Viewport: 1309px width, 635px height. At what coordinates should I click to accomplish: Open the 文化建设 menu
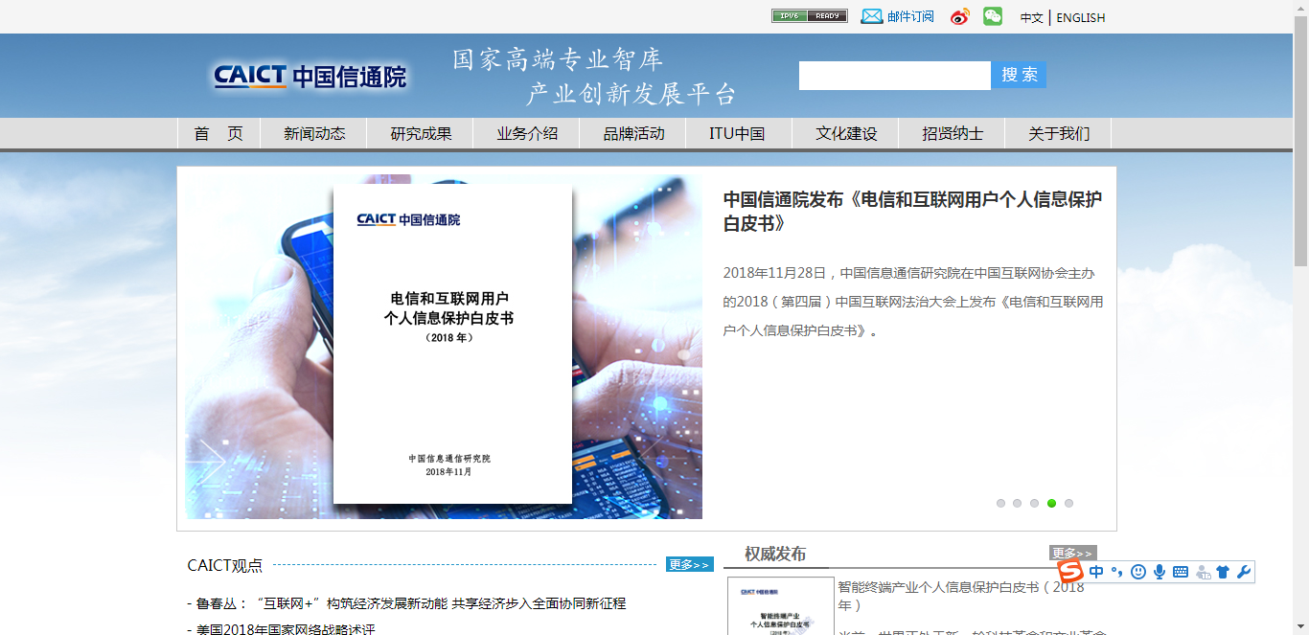tap(846, 134)
